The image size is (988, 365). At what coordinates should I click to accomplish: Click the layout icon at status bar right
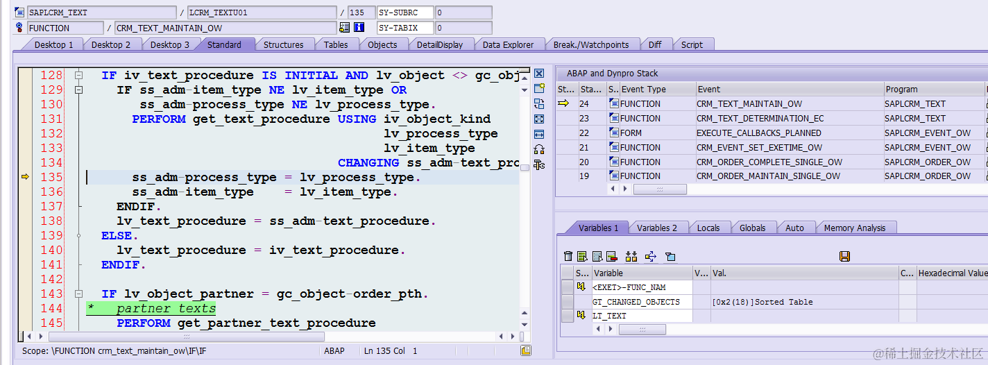526,350
